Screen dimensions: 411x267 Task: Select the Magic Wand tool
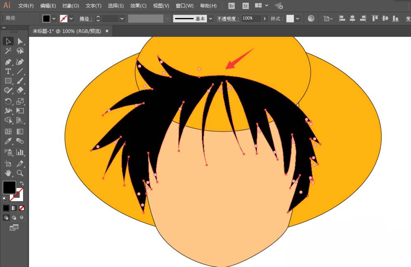coord(8,51)
